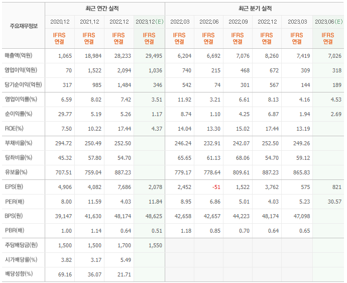The width and height of the screenshot is (347, 283).
Task: Select reserve ratio value 759.04
Action: coord(93,172)
